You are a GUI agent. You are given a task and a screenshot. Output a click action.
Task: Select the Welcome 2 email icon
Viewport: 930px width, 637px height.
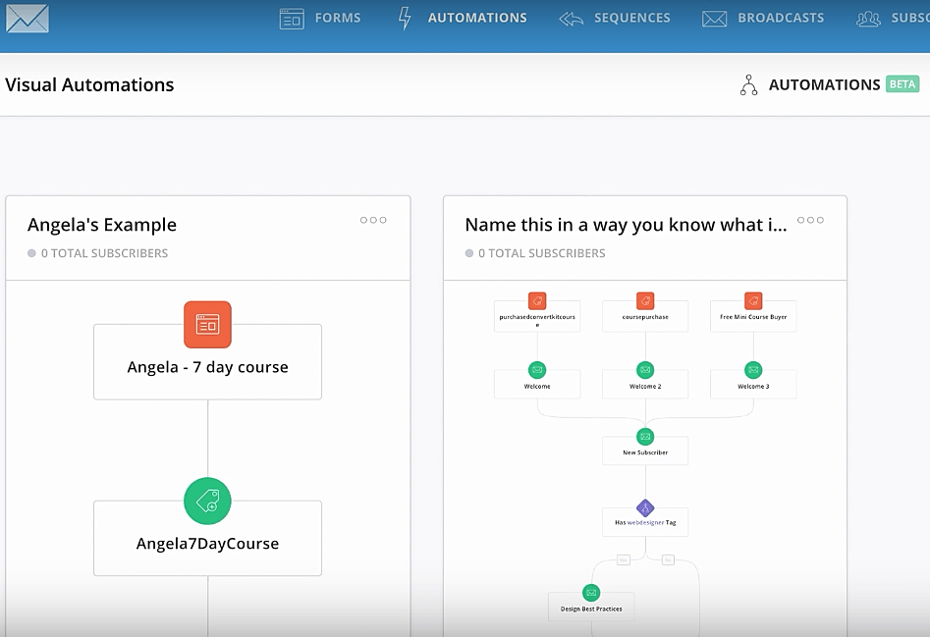[645, 370]
